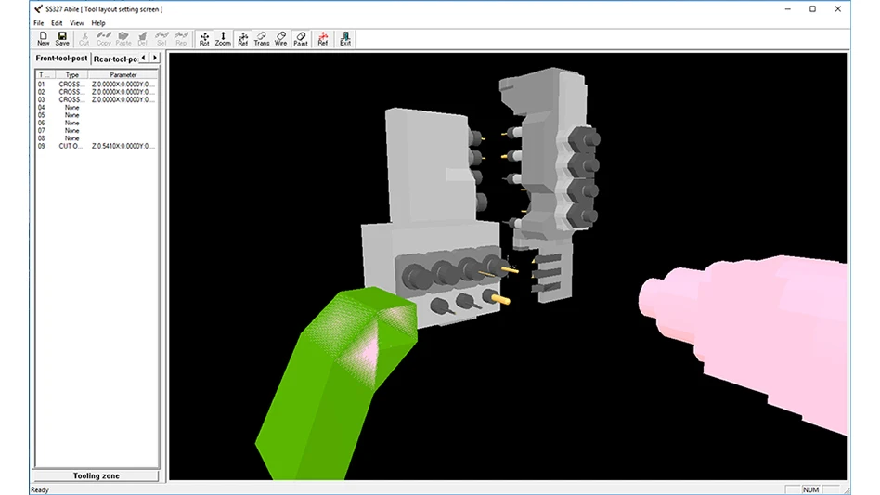Open the View menu
Screen dimensions: 880x495
pyautogui.click(x=76, y=22)
